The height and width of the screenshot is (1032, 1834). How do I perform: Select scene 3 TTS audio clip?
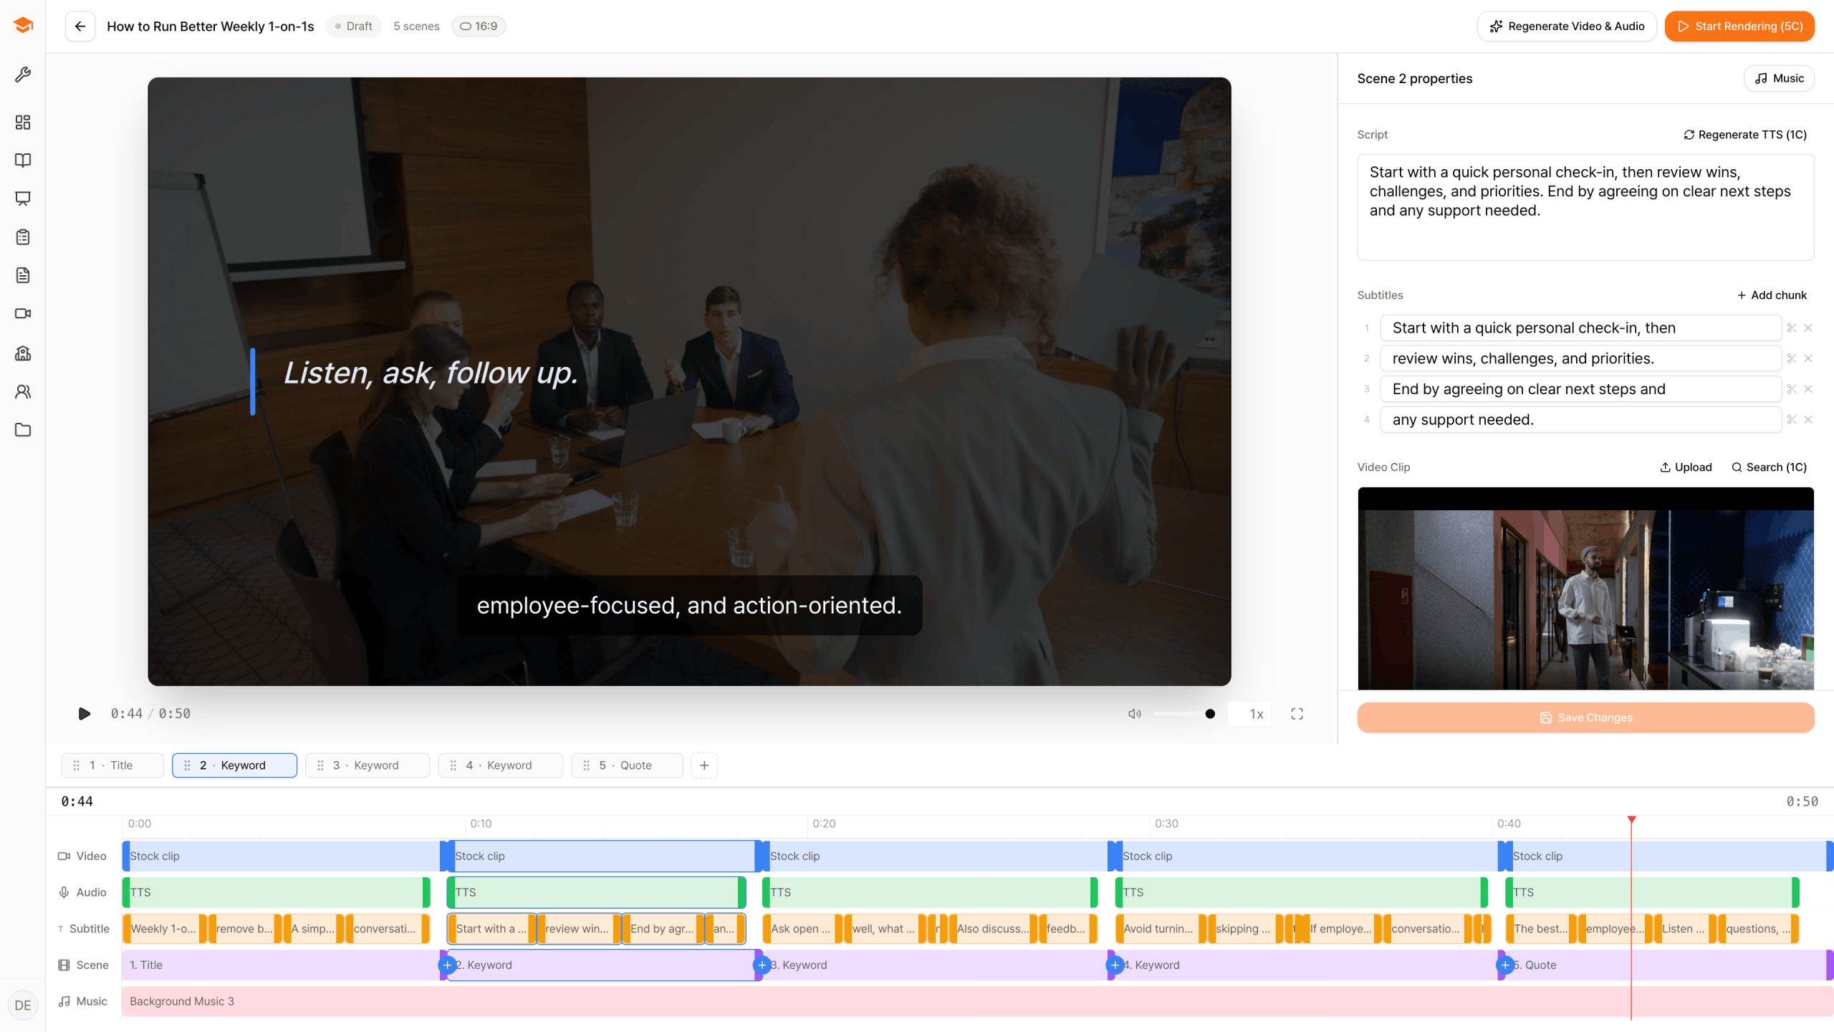point(929,892)
